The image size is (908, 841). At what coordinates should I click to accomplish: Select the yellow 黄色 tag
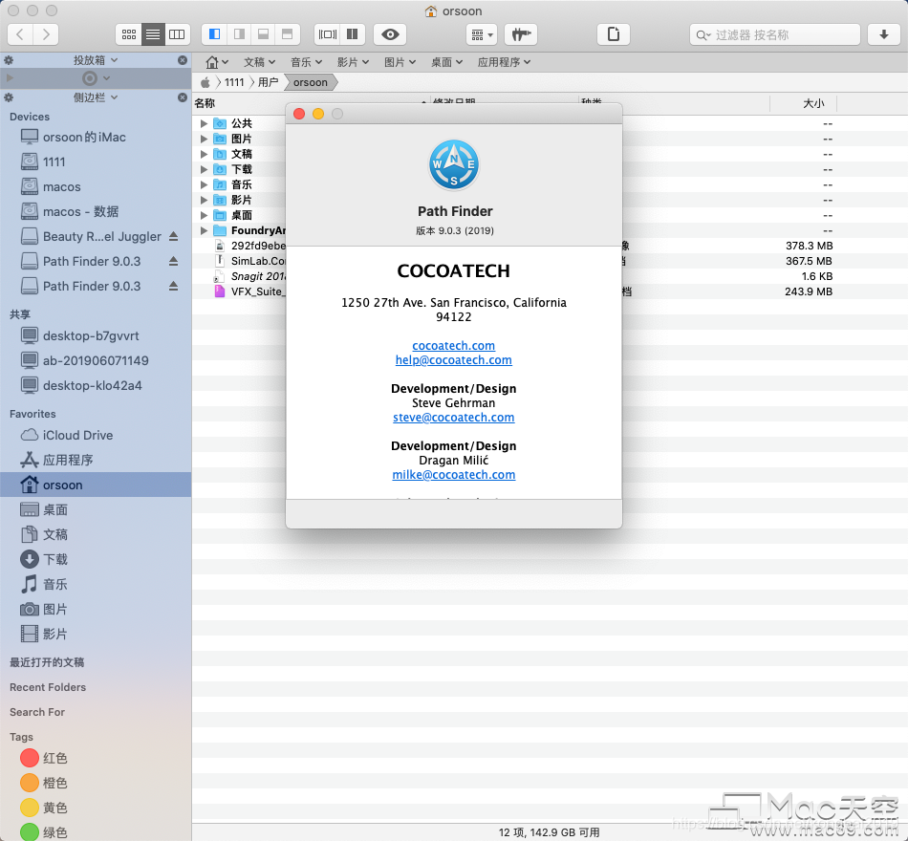[96, 808]
